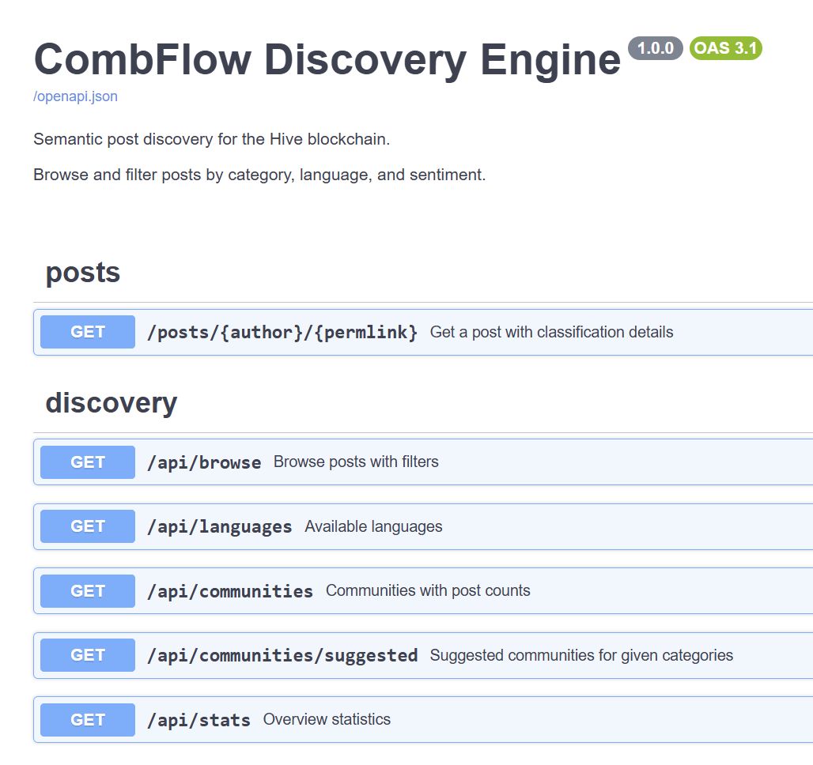
Task: Collapse the posts section heading
Action: (x=83, y=273)
